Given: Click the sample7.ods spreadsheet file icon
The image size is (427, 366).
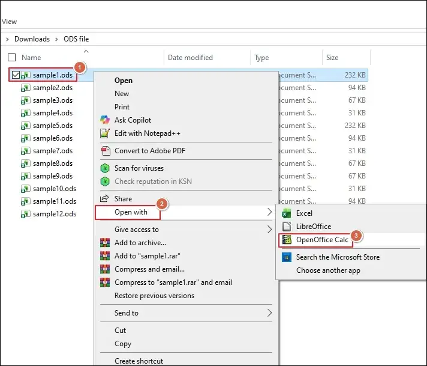Looking at the screenshot, I should [26, 151].
